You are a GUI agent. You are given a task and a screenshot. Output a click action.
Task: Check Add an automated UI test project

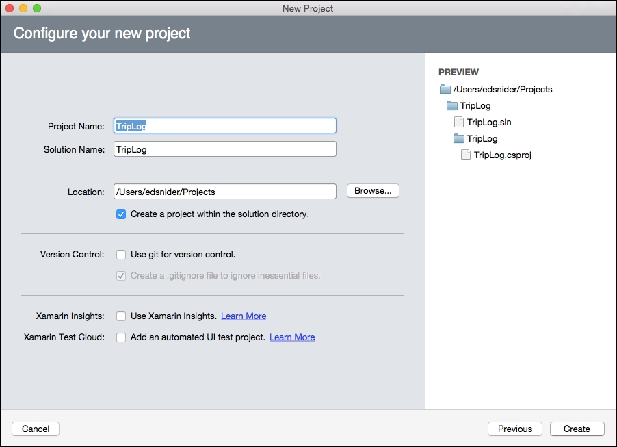pos(121,337)
